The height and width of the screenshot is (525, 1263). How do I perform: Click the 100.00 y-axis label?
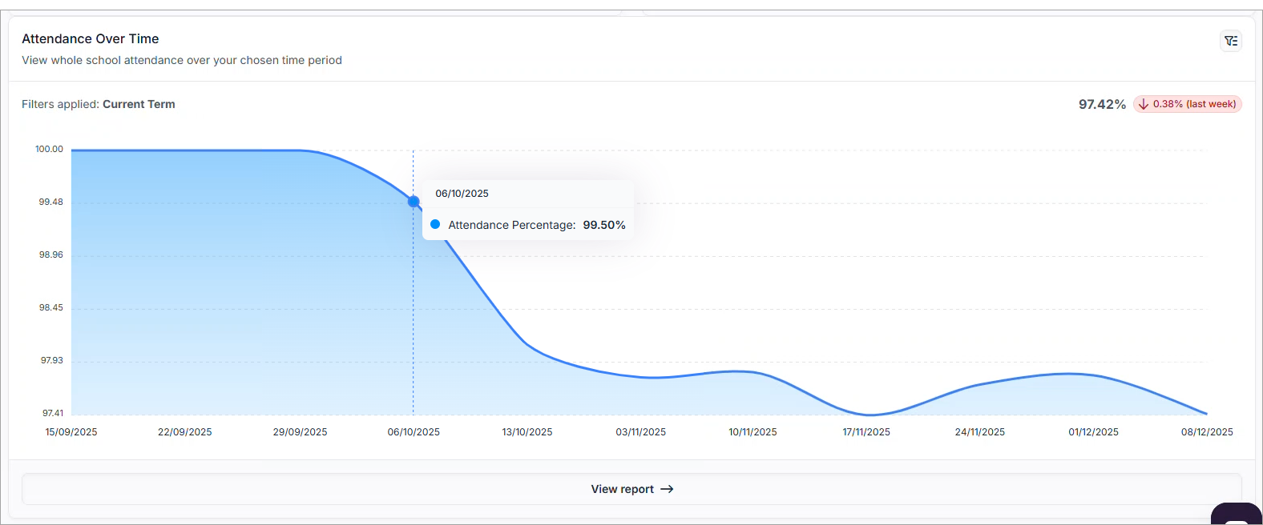point(49,149)
